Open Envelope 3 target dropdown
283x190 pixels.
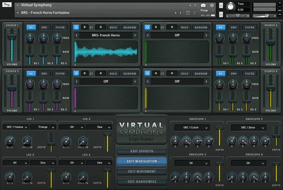(192, 163)
